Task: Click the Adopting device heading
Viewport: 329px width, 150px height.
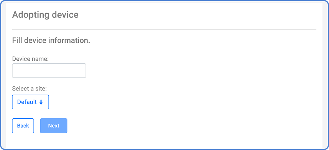Action: click(x=45, y=15)
